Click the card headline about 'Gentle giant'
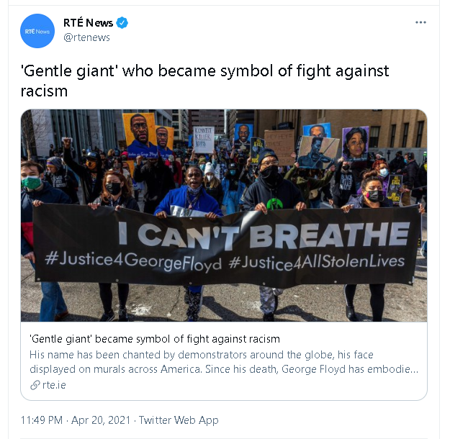Screen dimensions: 450x439 click(x=155, y=339)
